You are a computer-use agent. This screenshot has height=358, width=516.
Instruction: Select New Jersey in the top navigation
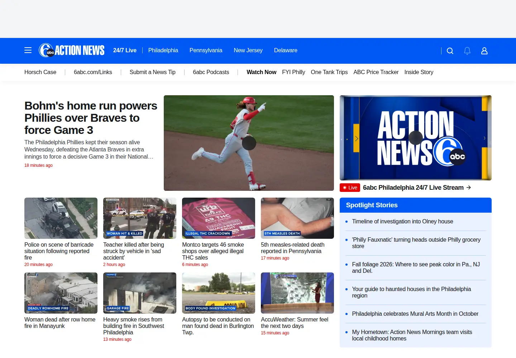[x=248, y=50]
